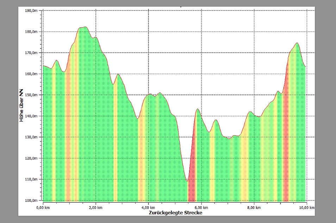Click the 2,00 km distance label
The image size is (336, 223).
(96, 208)
